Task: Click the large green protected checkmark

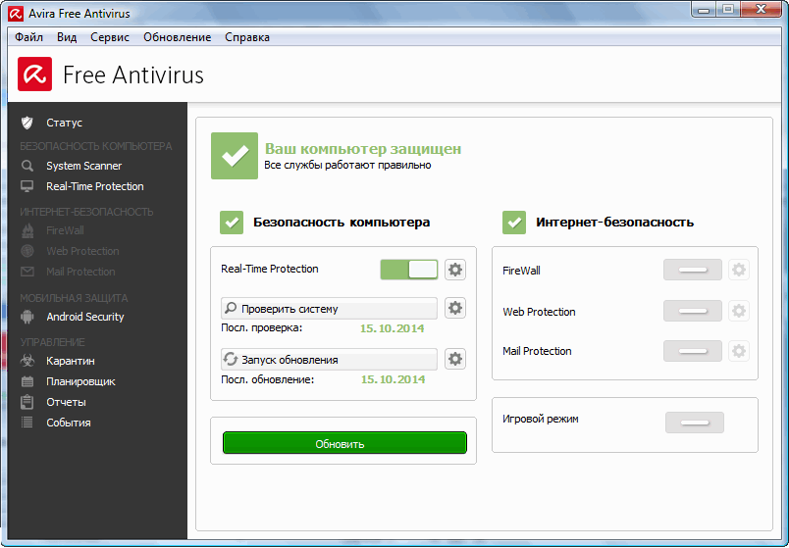Action: click(235, 156)
